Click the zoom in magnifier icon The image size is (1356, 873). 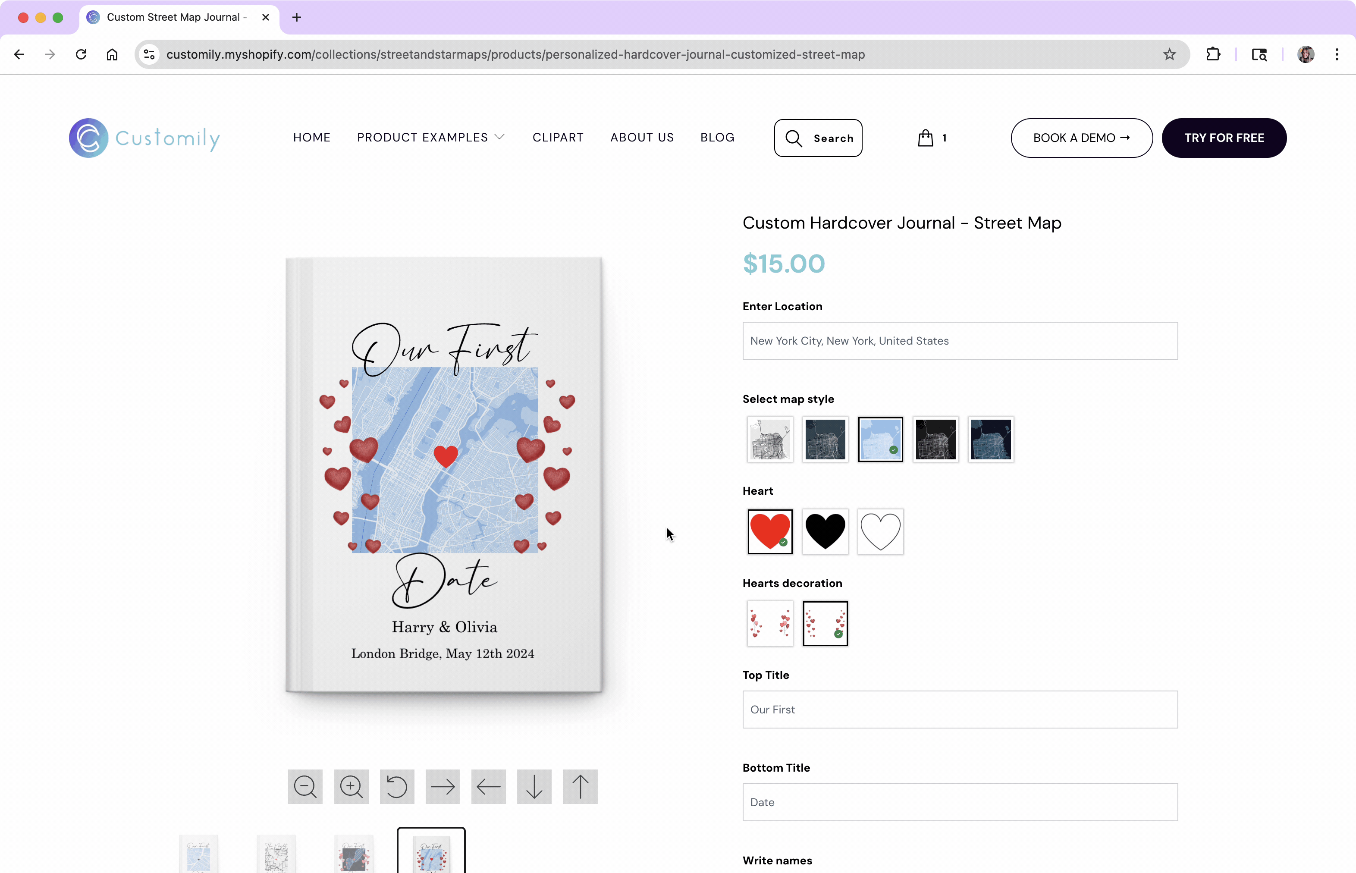(351, 786)
